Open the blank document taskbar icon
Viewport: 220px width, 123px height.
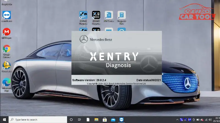88,120
